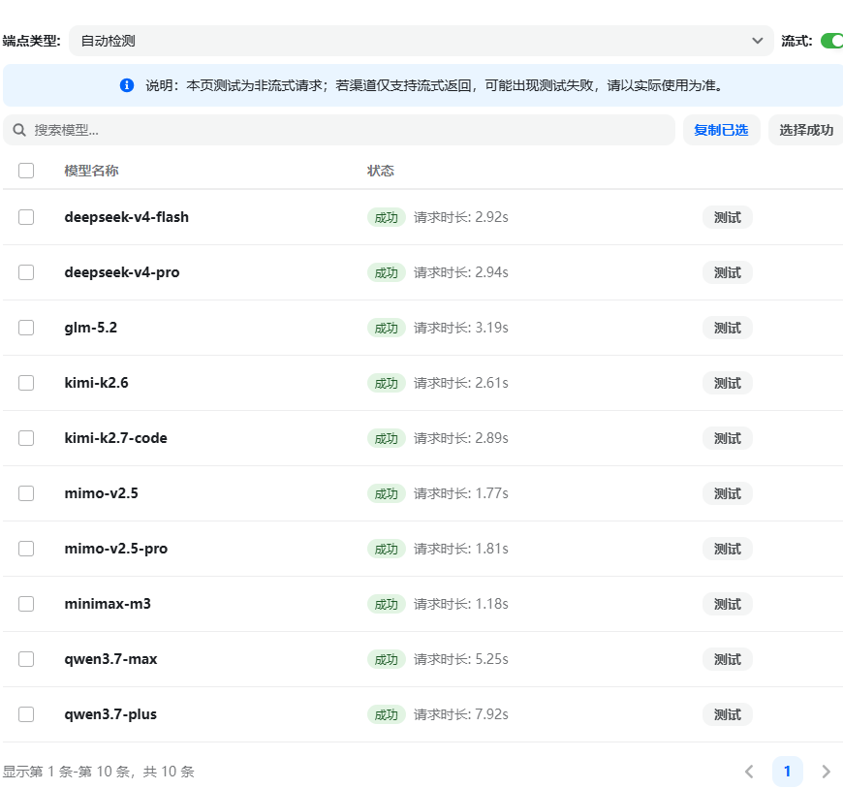Check the deepseek-v4-flash row checkbox
The height and width of the screenshot is (789, 843).
click(x=26, y=217)
